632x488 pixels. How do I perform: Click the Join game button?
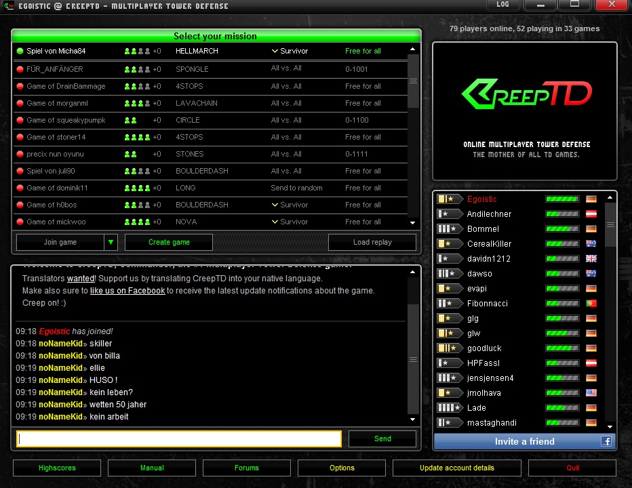pos(60,242)
